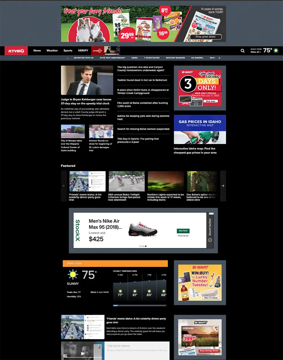Open This Day in Sports 3-peat story
Image resolution: width=283 pixels, height=360 pixels.
[138, 140]
